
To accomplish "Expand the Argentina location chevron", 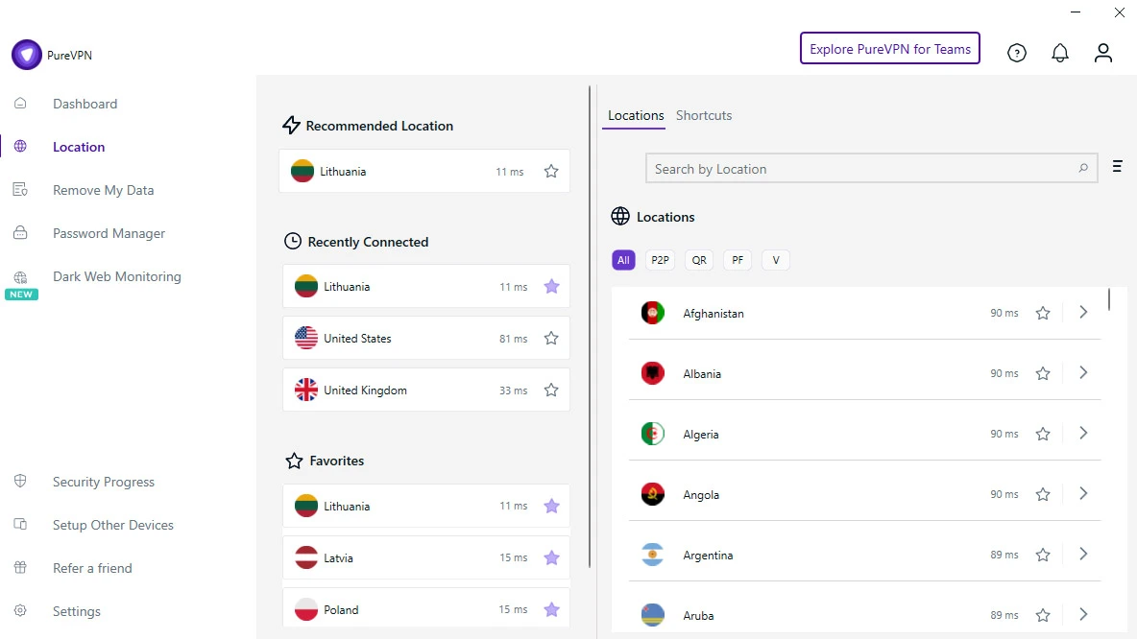I will coord(1083,555).
